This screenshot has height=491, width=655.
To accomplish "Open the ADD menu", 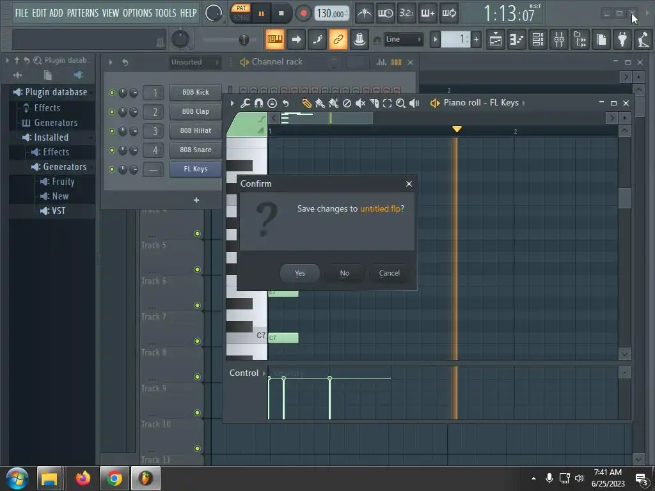I will point(56,13).
